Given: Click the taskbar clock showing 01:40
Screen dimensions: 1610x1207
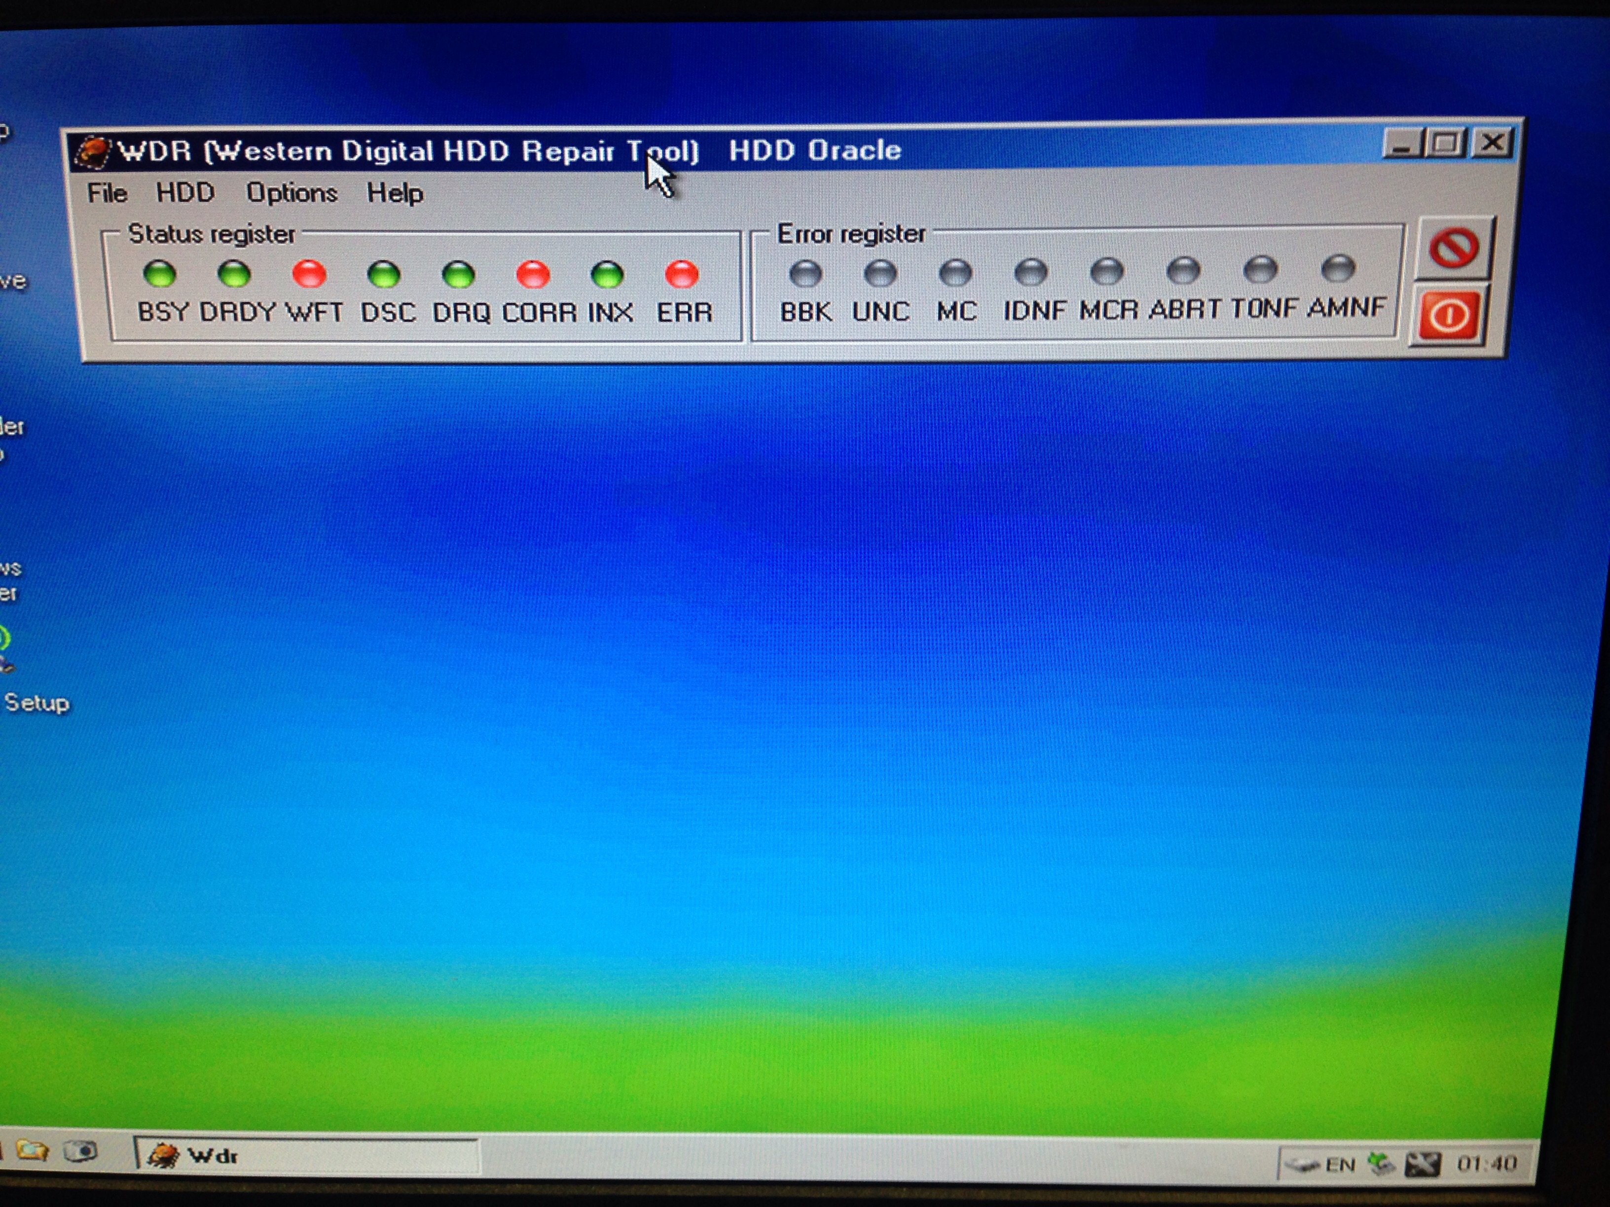Looking at the screenshot, I should [1486, 1163].
